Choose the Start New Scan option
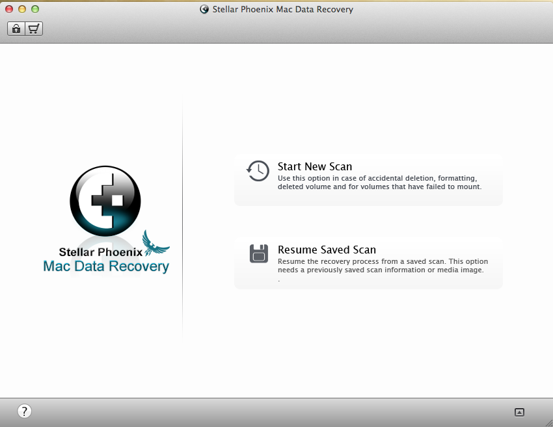Image resolution: width=553 pixels, height=427 pixels. [x=368, y=179]
